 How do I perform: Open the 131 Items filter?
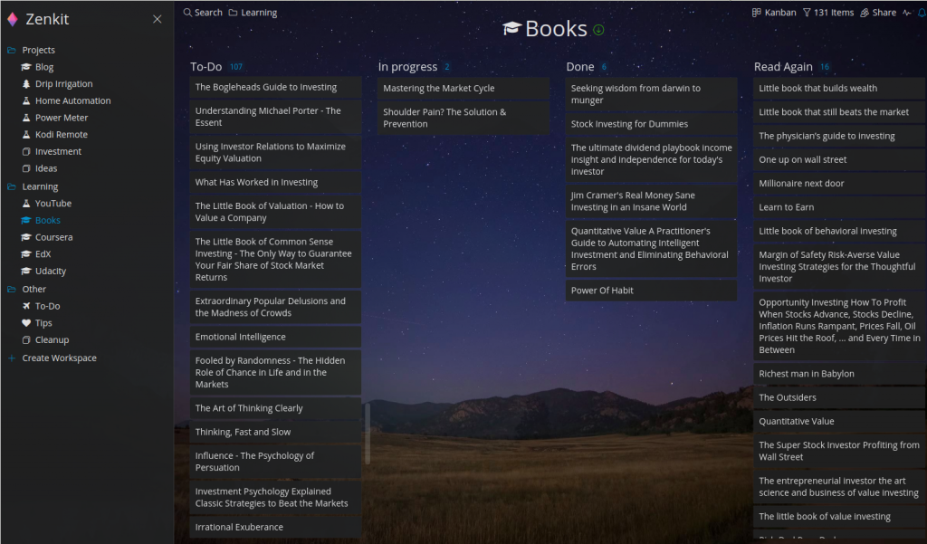point(827,13)
